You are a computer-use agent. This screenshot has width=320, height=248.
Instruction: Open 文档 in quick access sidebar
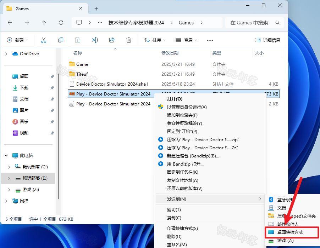pos(21,99)
